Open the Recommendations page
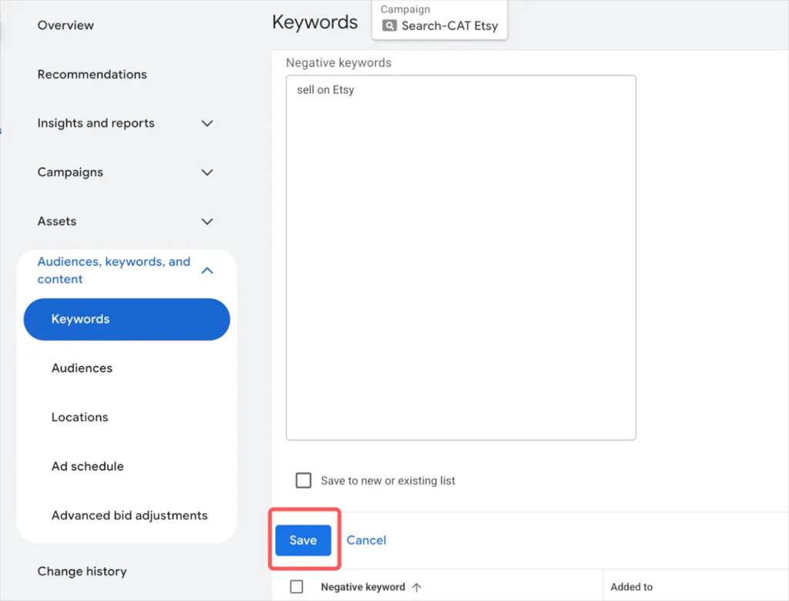The width and height of the screenshot is (789, 601). [92, 74]
